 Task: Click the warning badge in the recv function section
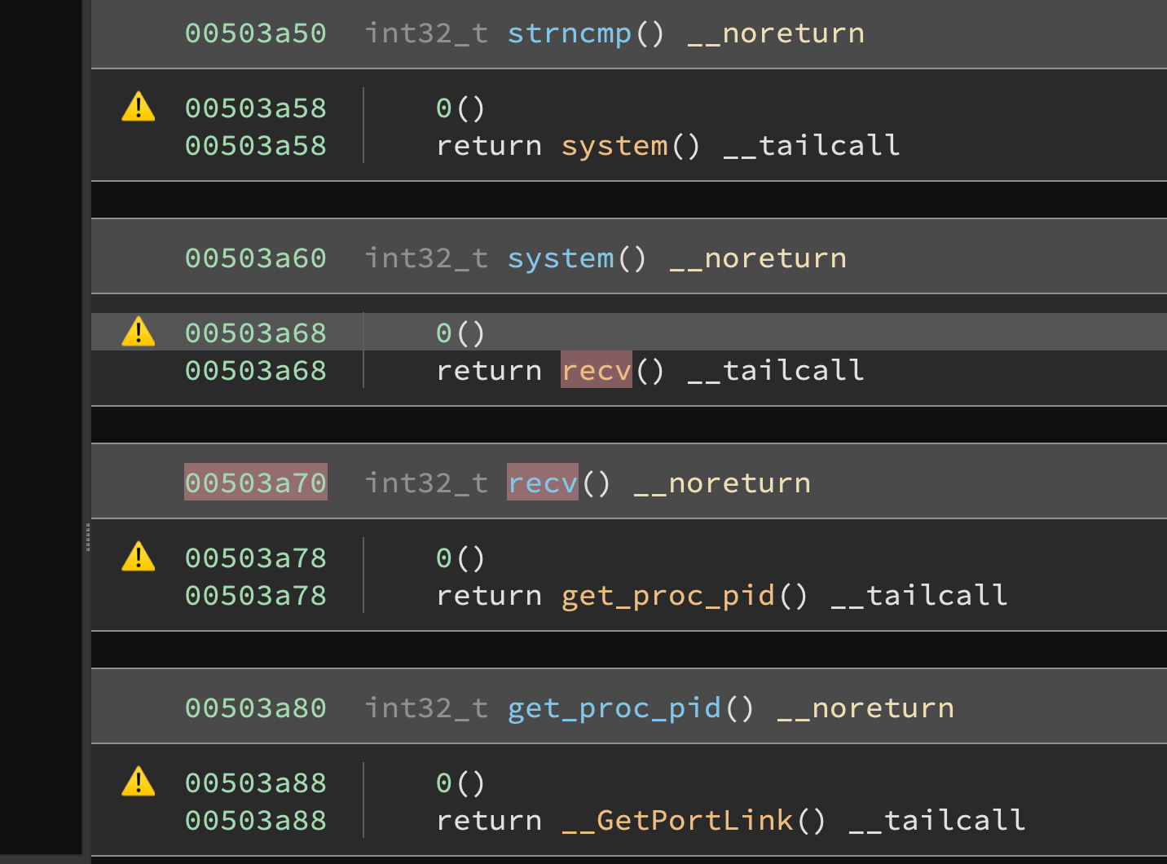tap(138, 558)
